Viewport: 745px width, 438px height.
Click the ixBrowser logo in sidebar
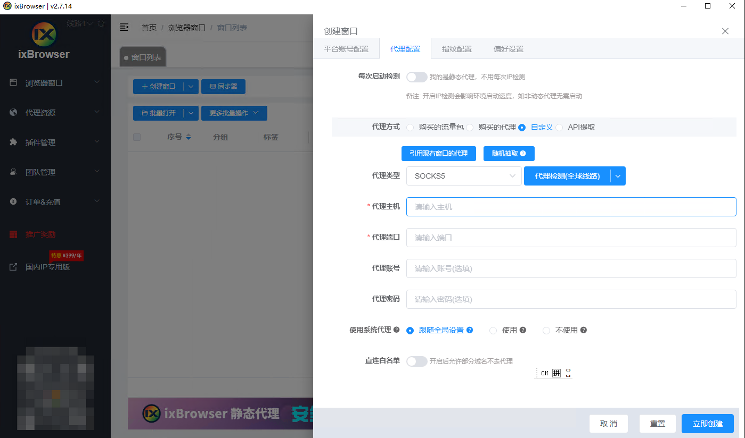(x=44, y=35)
